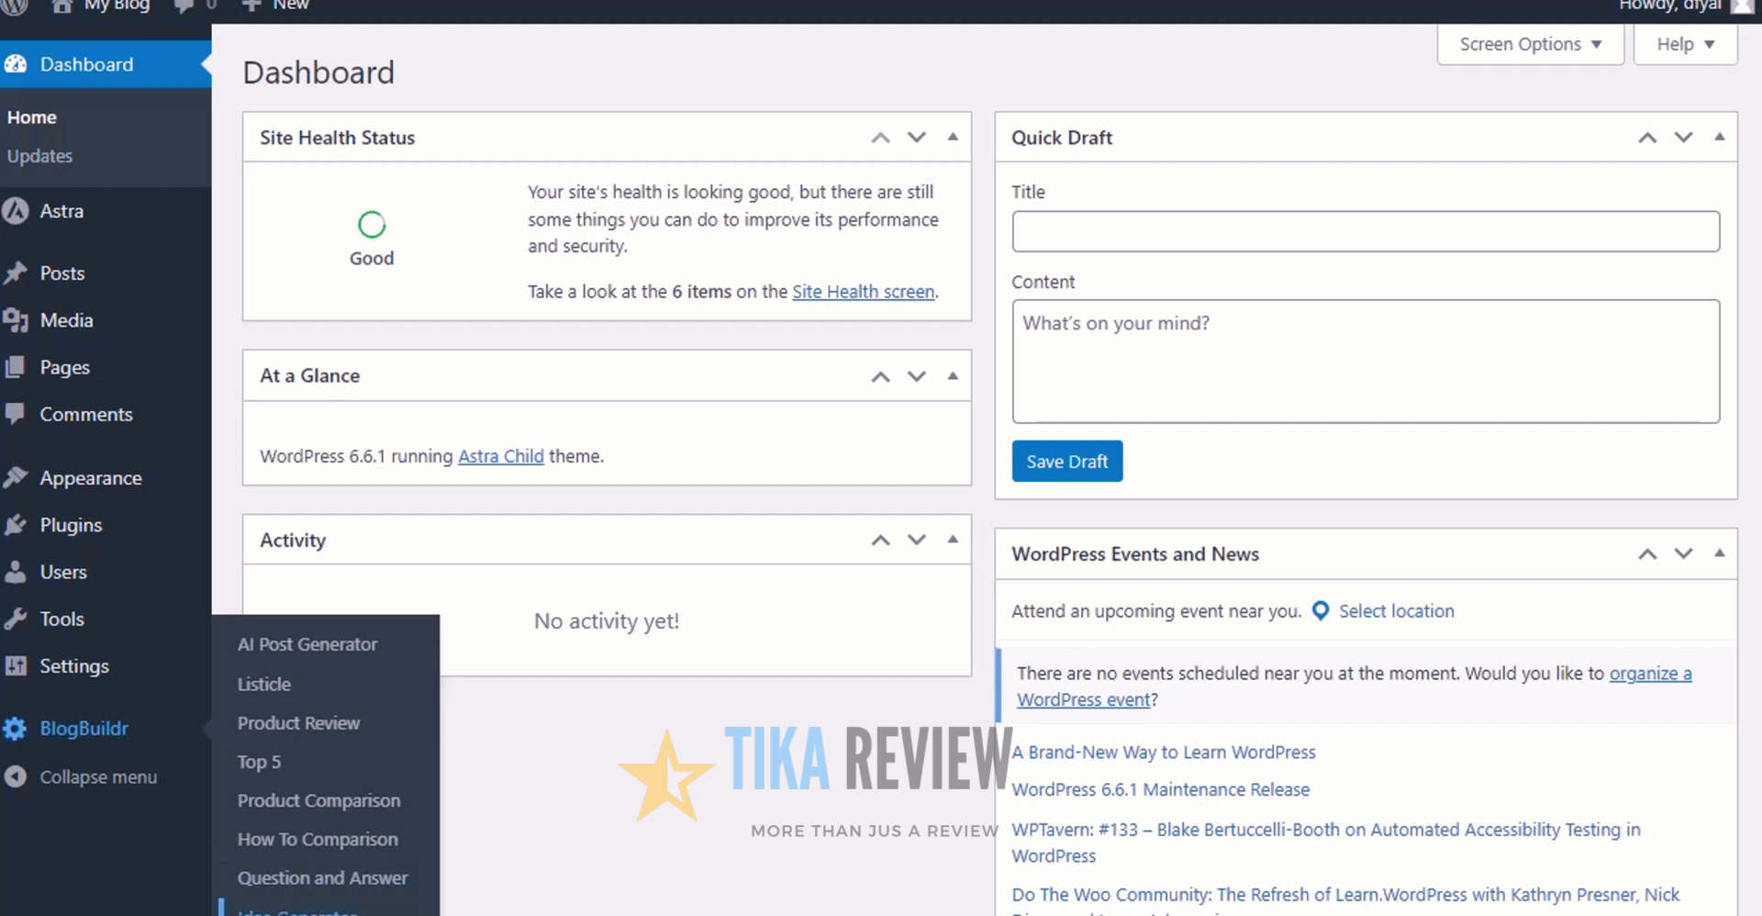
Task: Select Product Review from BlogBuildr submenu
Action: point(298,723)
